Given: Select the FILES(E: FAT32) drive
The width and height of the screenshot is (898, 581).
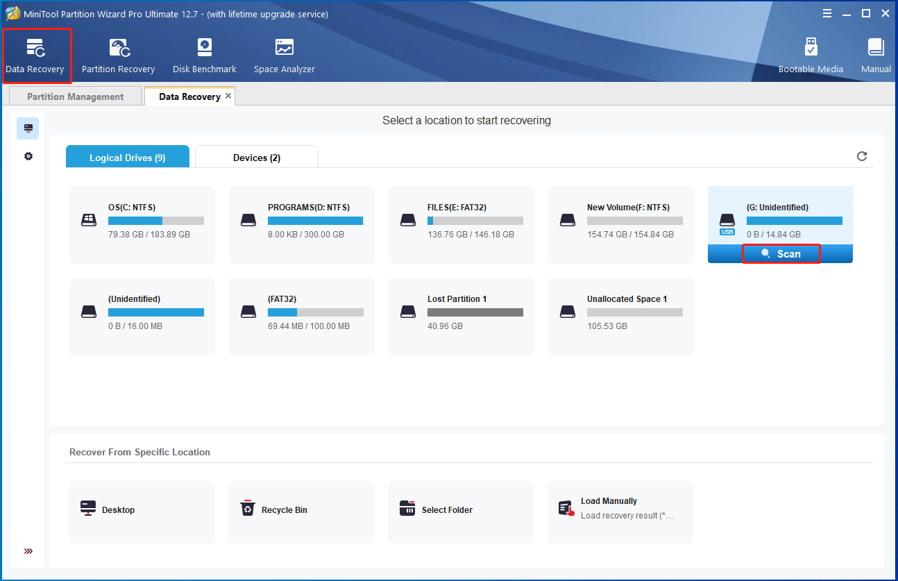Looking at the screenshot, I should [x=461, y=225].
